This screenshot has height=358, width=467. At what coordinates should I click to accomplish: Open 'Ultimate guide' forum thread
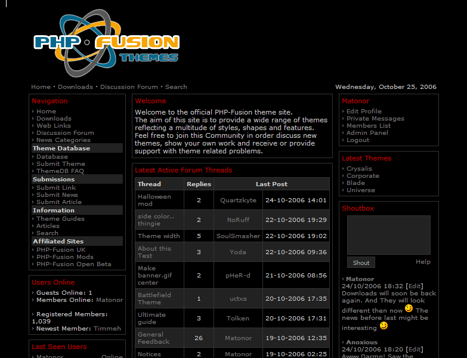tap(151, 318)
